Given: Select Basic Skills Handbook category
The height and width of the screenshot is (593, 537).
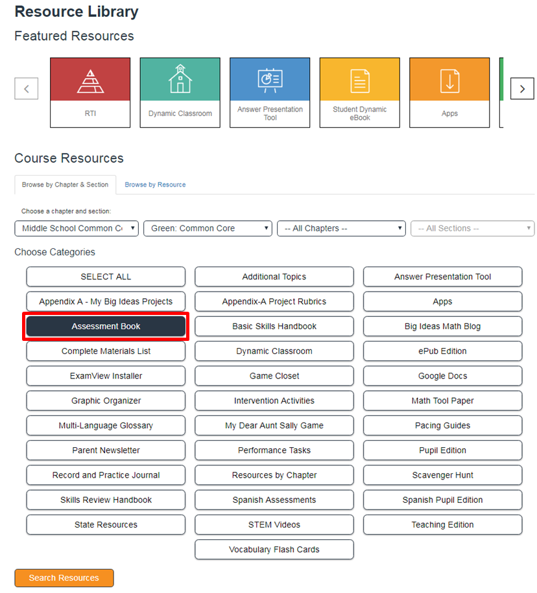Looking at the screenshot, I should 274,327.
